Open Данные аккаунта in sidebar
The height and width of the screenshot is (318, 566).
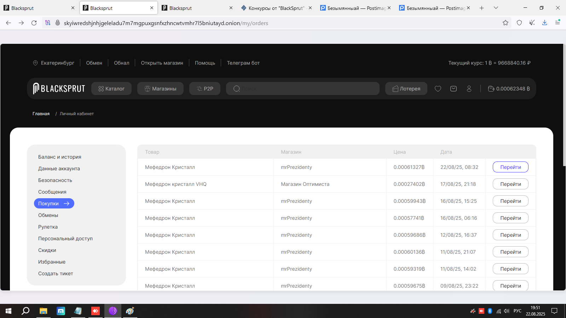[59, 169]
